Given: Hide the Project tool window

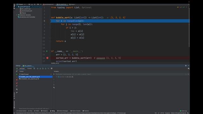Looking at the screenshot, I should [41, 4].
